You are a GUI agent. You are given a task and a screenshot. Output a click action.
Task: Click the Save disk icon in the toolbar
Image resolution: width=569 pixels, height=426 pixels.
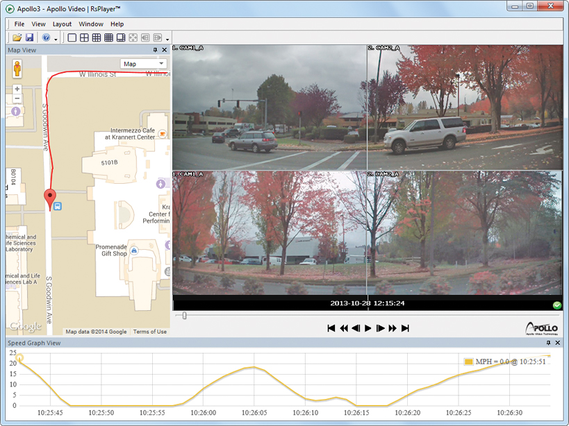pos(29,37)
